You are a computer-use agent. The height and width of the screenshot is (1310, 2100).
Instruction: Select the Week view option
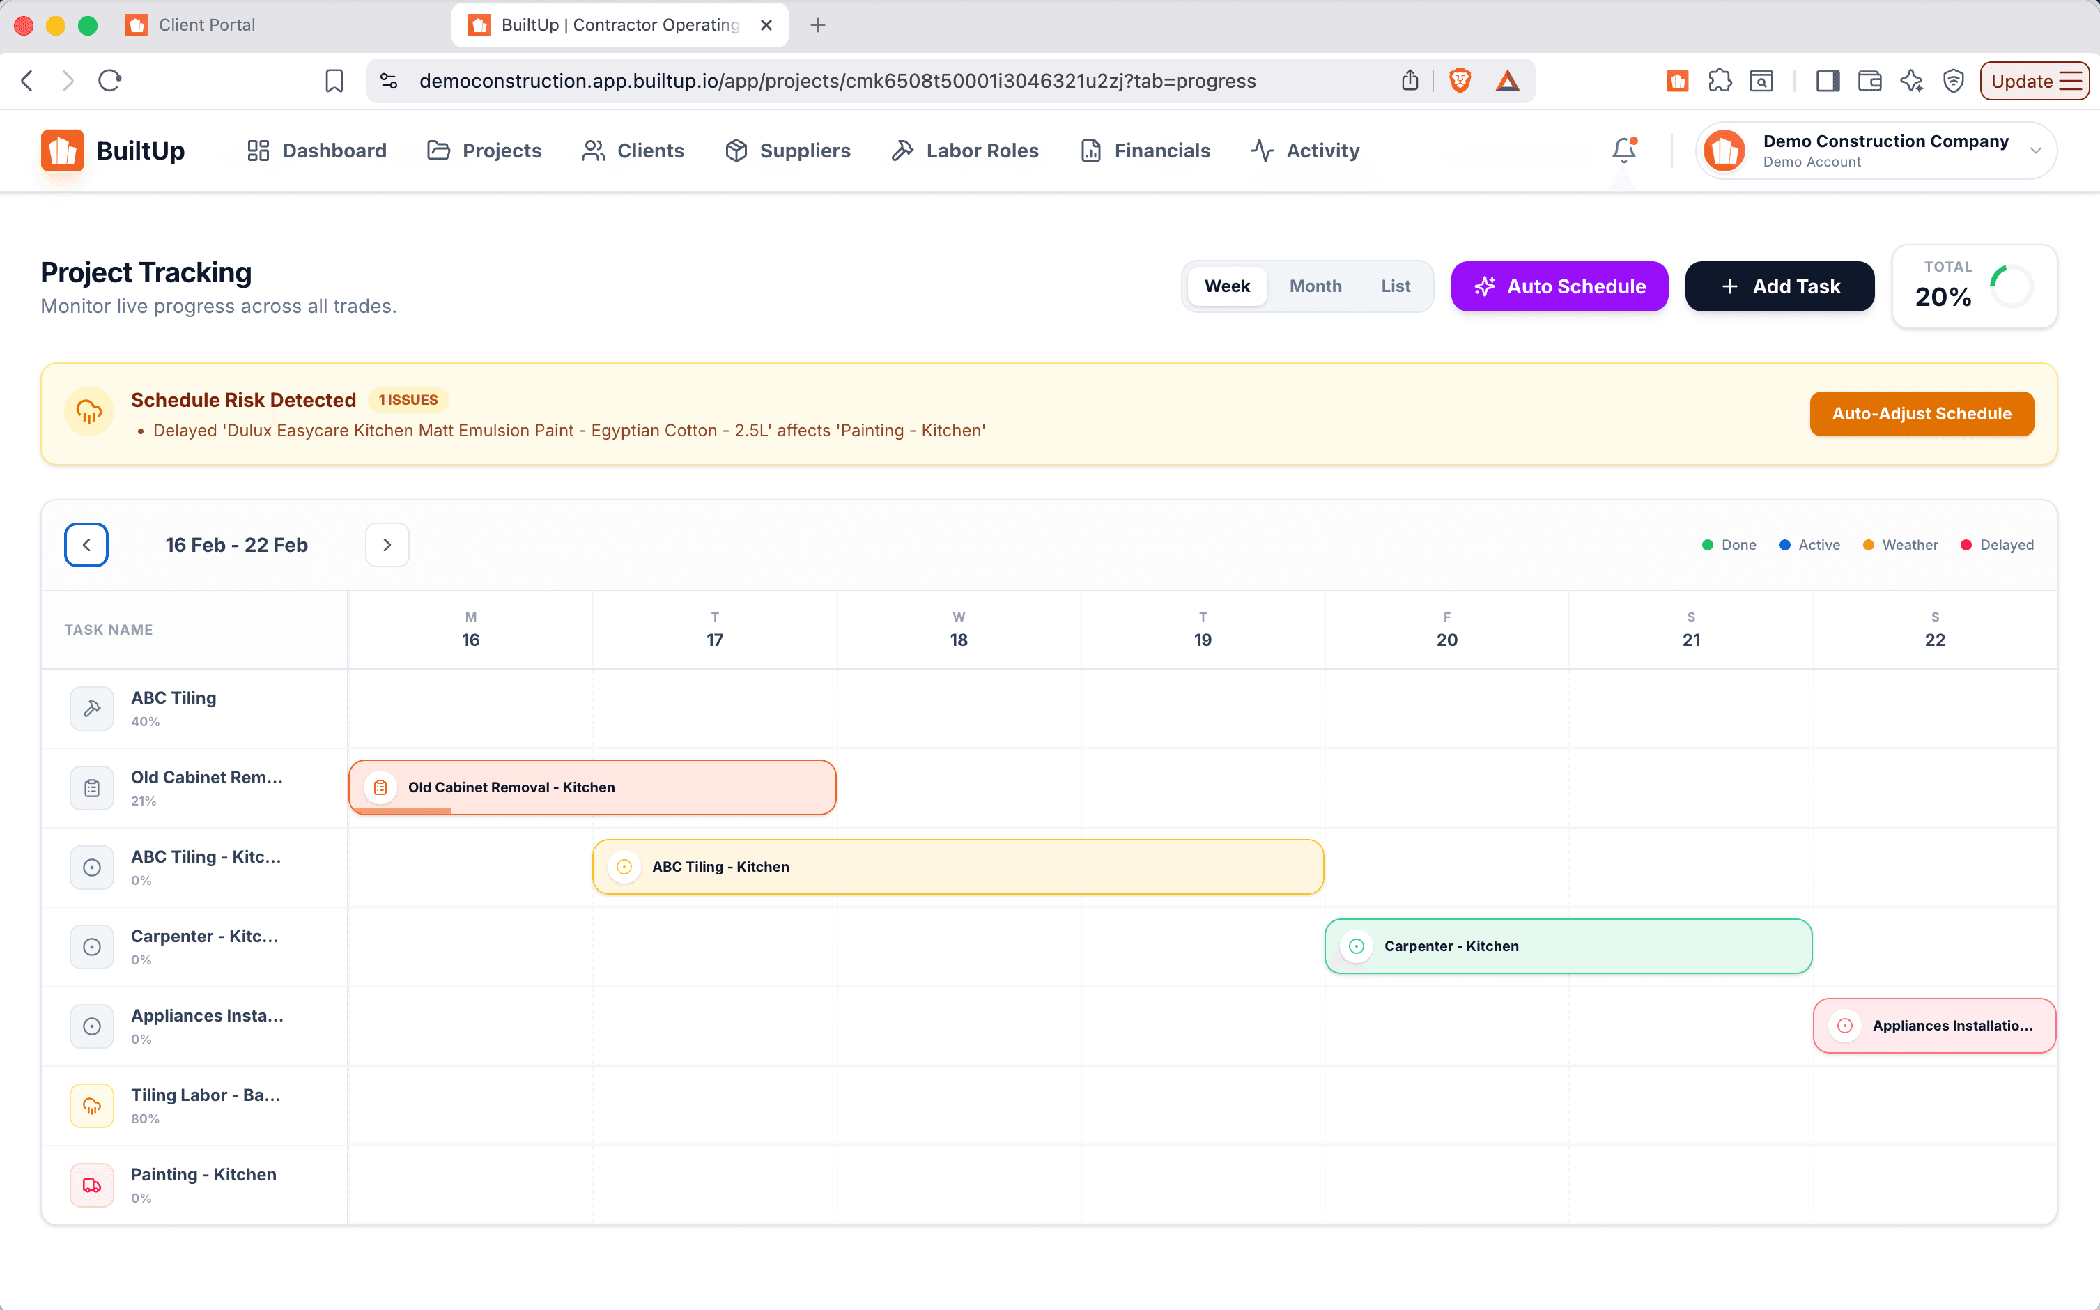[1227, 286]
